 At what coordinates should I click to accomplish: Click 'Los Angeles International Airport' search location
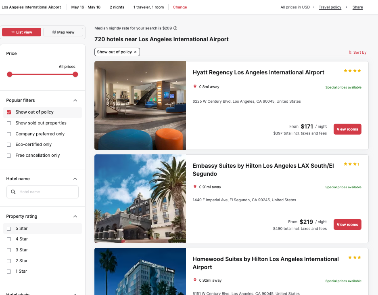(x=31, y=7)
